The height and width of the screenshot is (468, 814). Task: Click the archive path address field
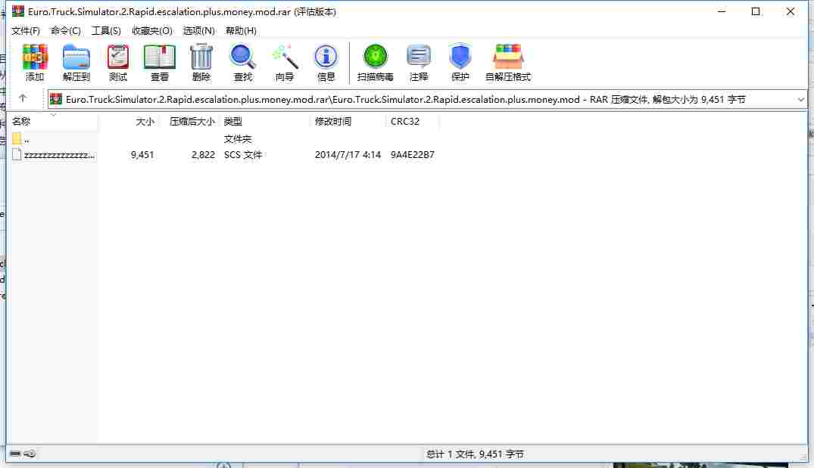427,99
